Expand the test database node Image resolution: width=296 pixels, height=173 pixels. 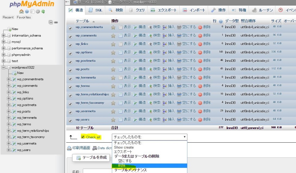[3, 61]
